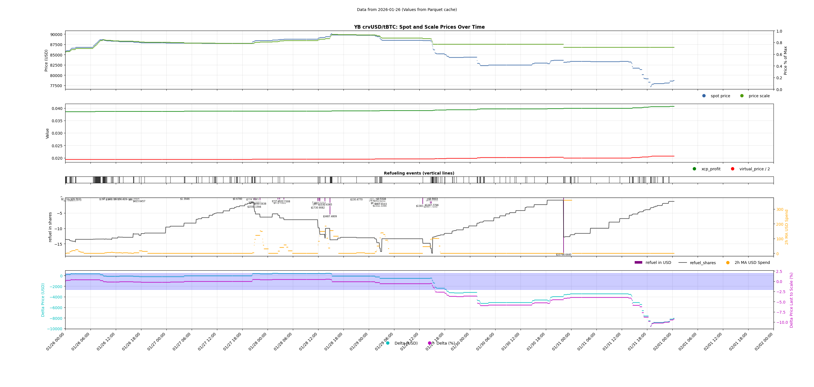Click the 02/02 00:00 x-axis tick label
Image resolution: width=814 pixels, height=387 pixels.
click(x=763, y=341)
